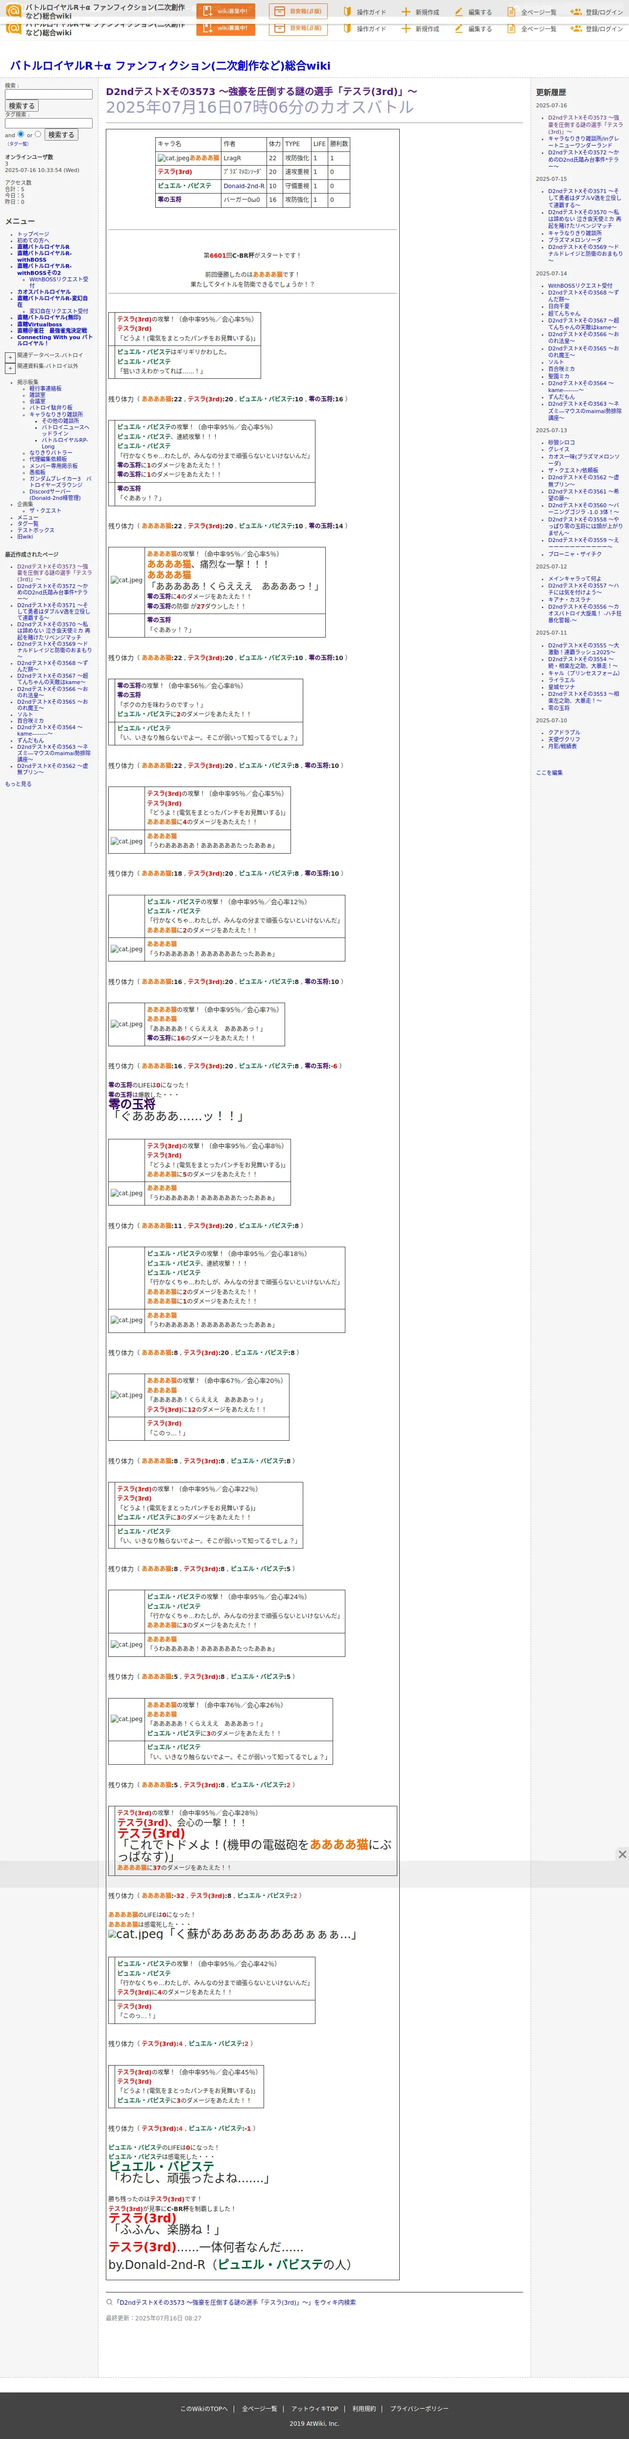Viewport: 629px width, 2439px height.
Task: Open the 新規作成 menu label in the topmost header
Action: (428, 12)
